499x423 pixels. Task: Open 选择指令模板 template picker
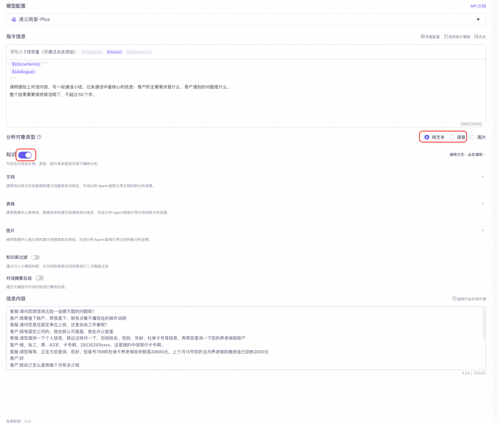click(457, 37)
